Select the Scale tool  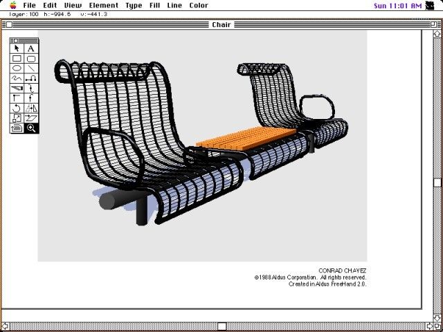click(17, 118)
